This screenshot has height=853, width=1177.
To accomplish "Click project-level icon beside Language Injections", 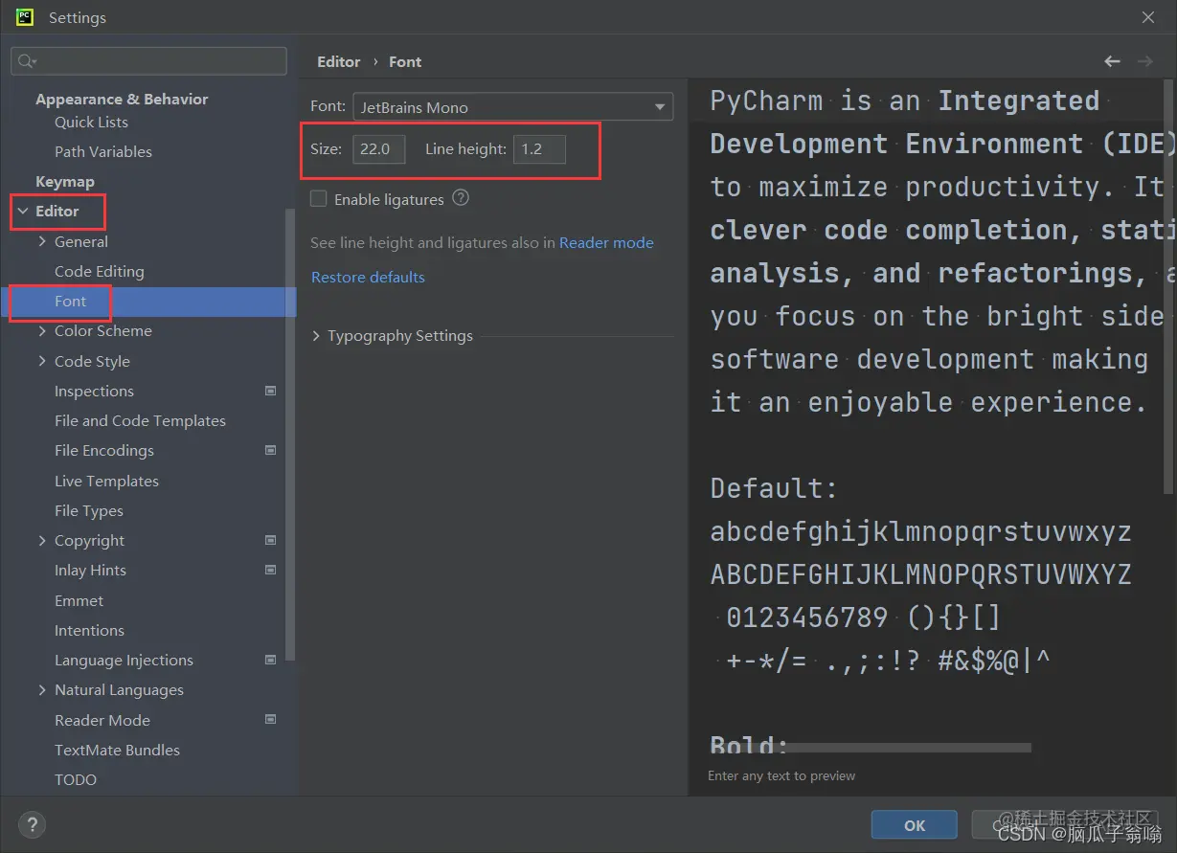I will pos(270,660).
